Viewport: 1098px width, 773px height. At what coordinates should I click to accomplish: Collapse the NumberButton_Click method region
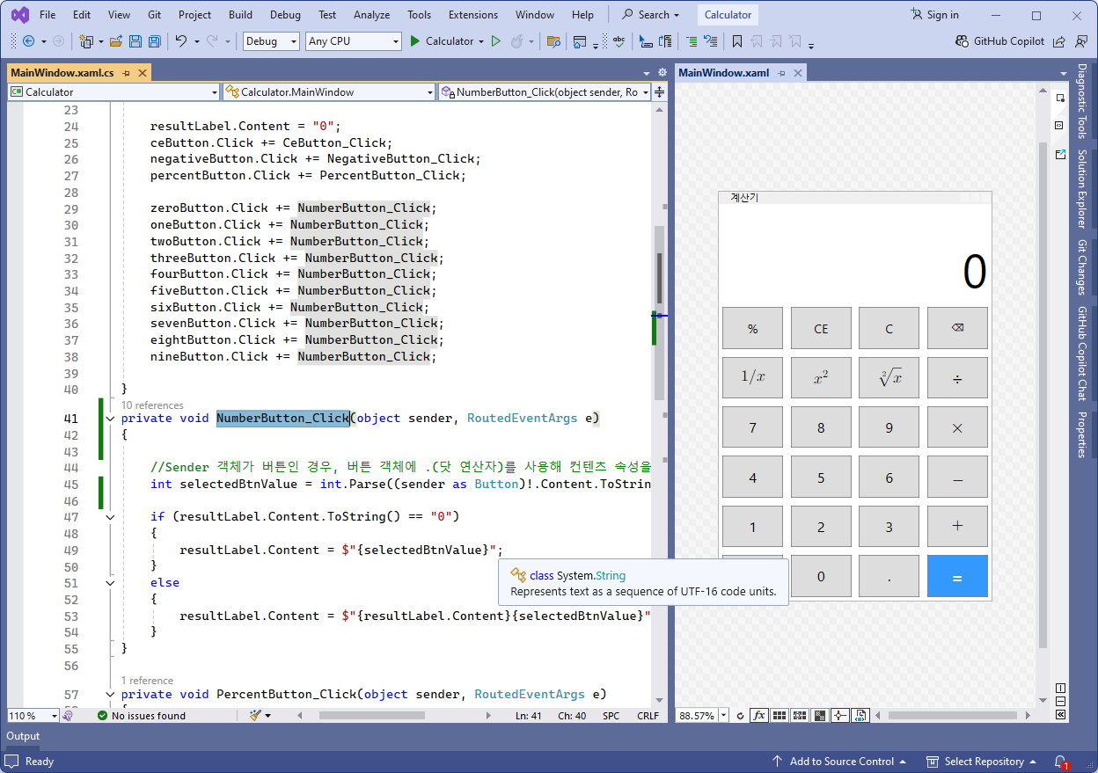pyautogui.click(x=110, y=419)
